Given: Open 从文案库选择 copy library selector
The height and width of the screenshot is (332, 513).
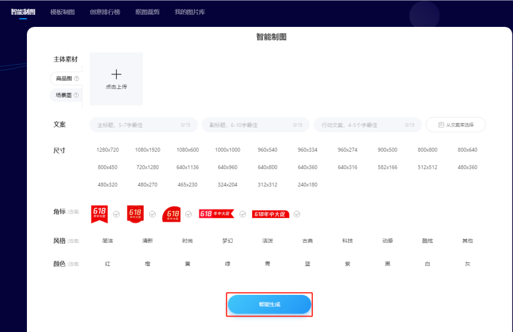Looking at the screenshot, I should (x=455, y=125).
